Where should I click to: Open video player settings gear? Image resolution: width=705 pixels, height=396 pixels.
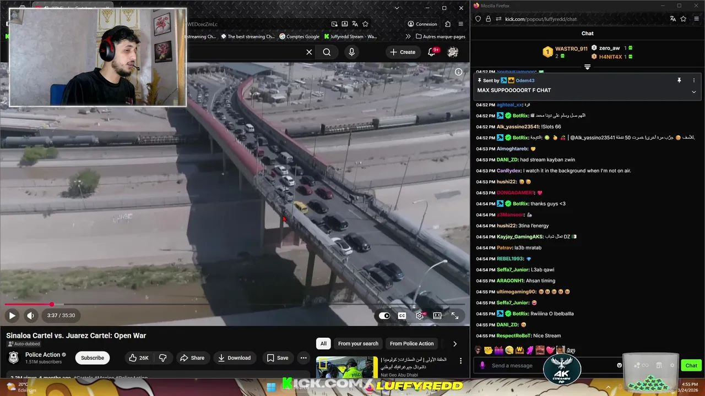(420, 316)
